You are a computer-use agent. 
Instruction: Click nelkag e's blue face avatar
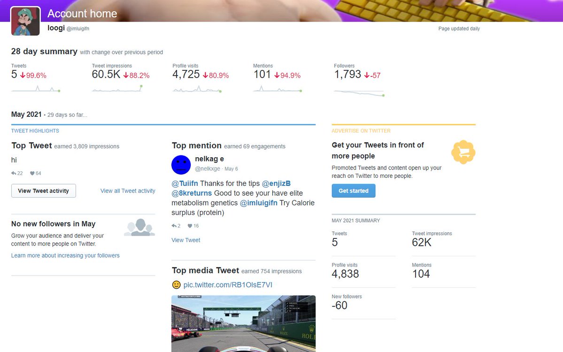click(x=181, y=165)
